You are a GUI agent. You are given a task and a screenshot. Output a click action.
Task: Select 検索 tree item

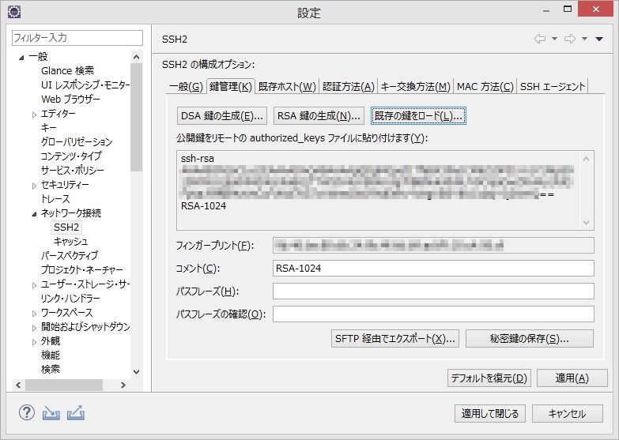coord(50,369)
